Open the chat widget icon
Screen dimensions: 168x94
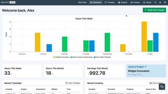162,87
